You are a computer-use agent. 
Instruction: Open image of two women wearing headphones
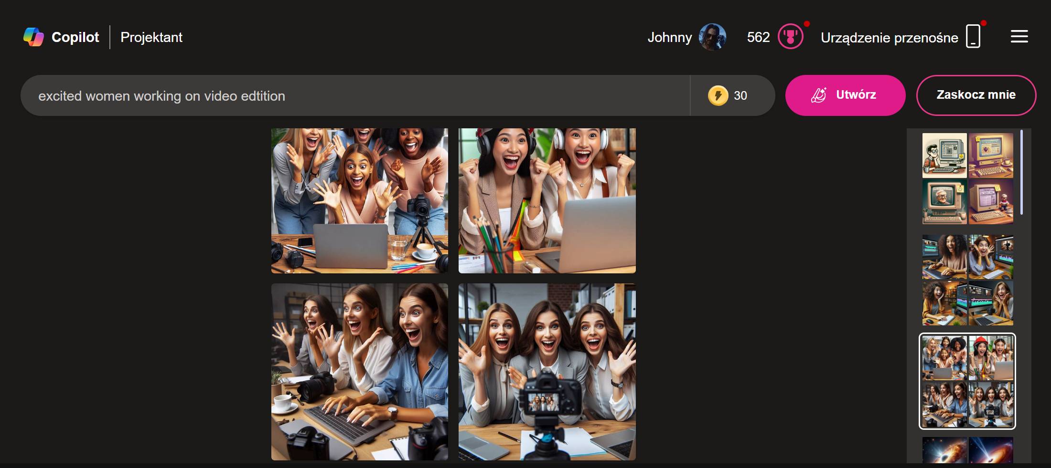[x=547, y=200]
